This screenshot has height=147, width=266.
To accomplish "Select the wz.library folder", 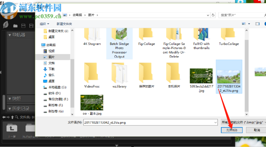I will pyautogui.click(x=119, y=75).
